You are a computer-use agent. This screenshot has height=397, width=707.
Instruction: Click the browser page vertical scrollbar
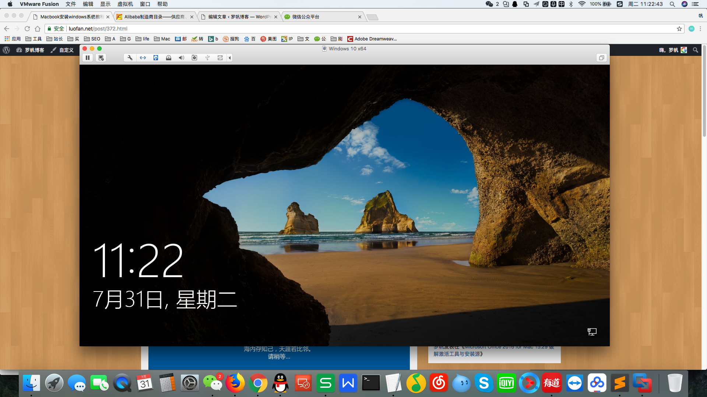pos(704,92)
